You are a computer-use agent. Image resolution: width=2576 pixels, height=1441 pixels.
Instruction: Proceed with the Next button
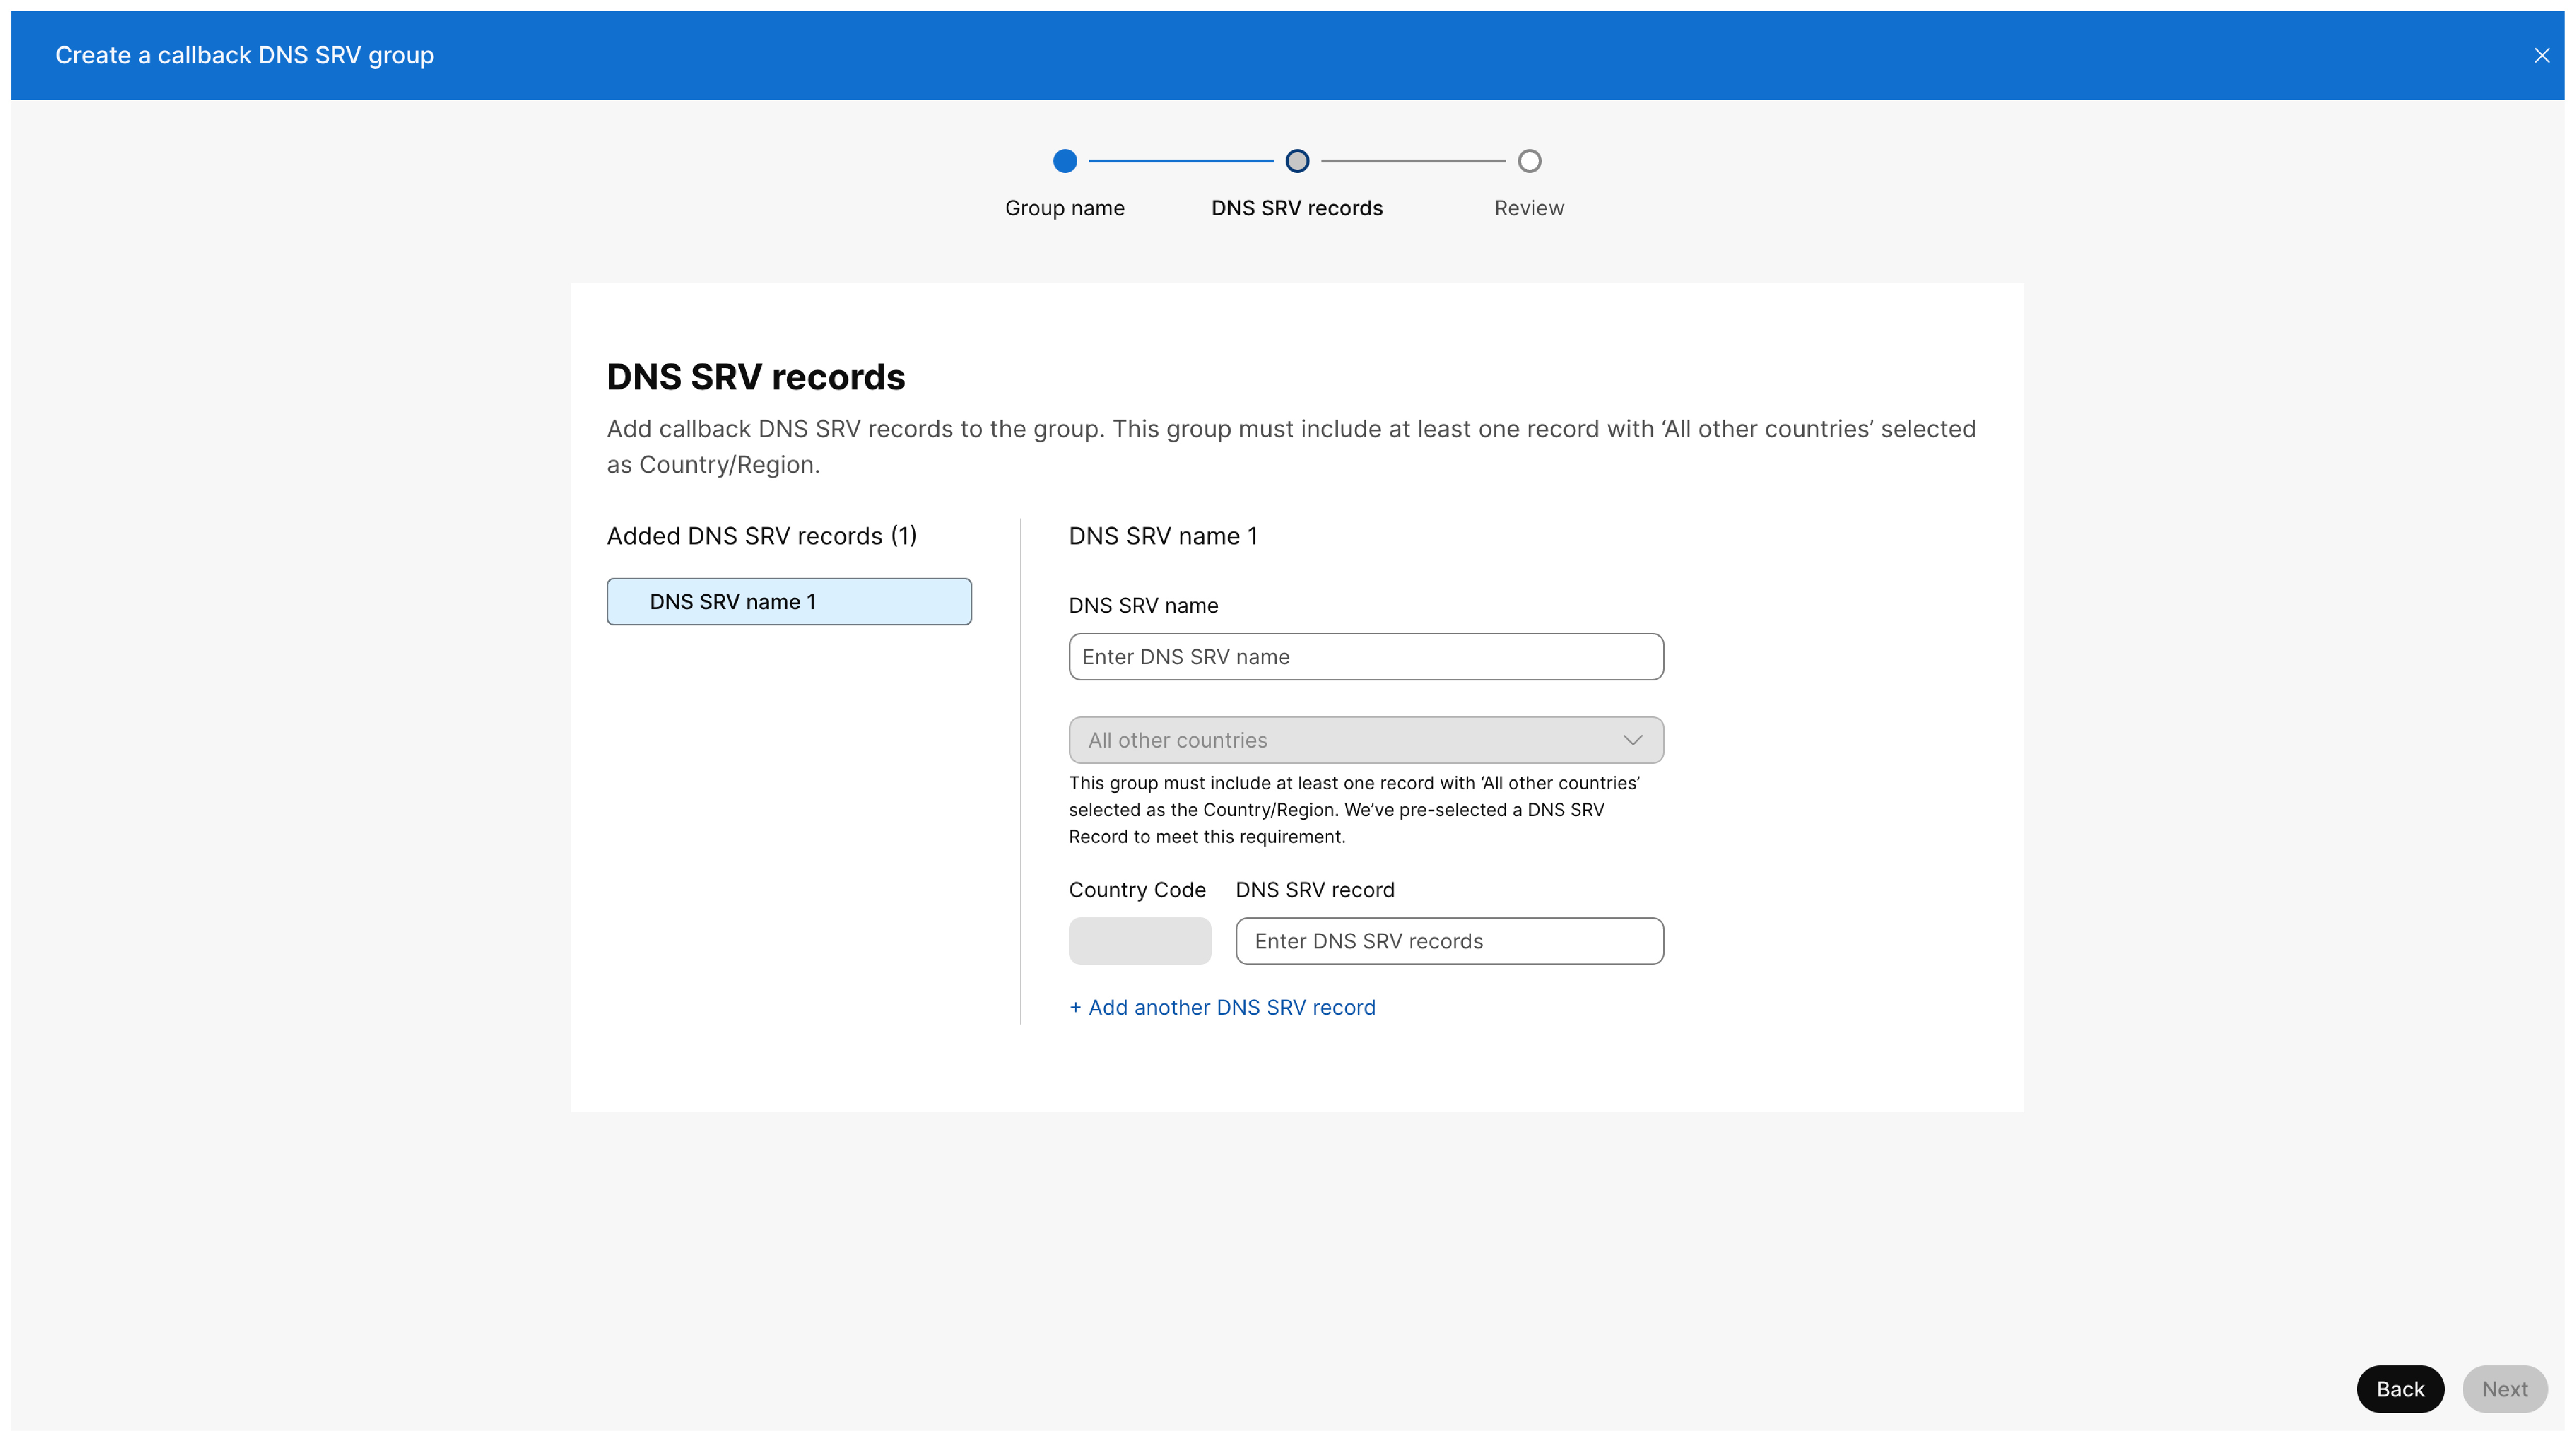(x=2504, y=1389)
